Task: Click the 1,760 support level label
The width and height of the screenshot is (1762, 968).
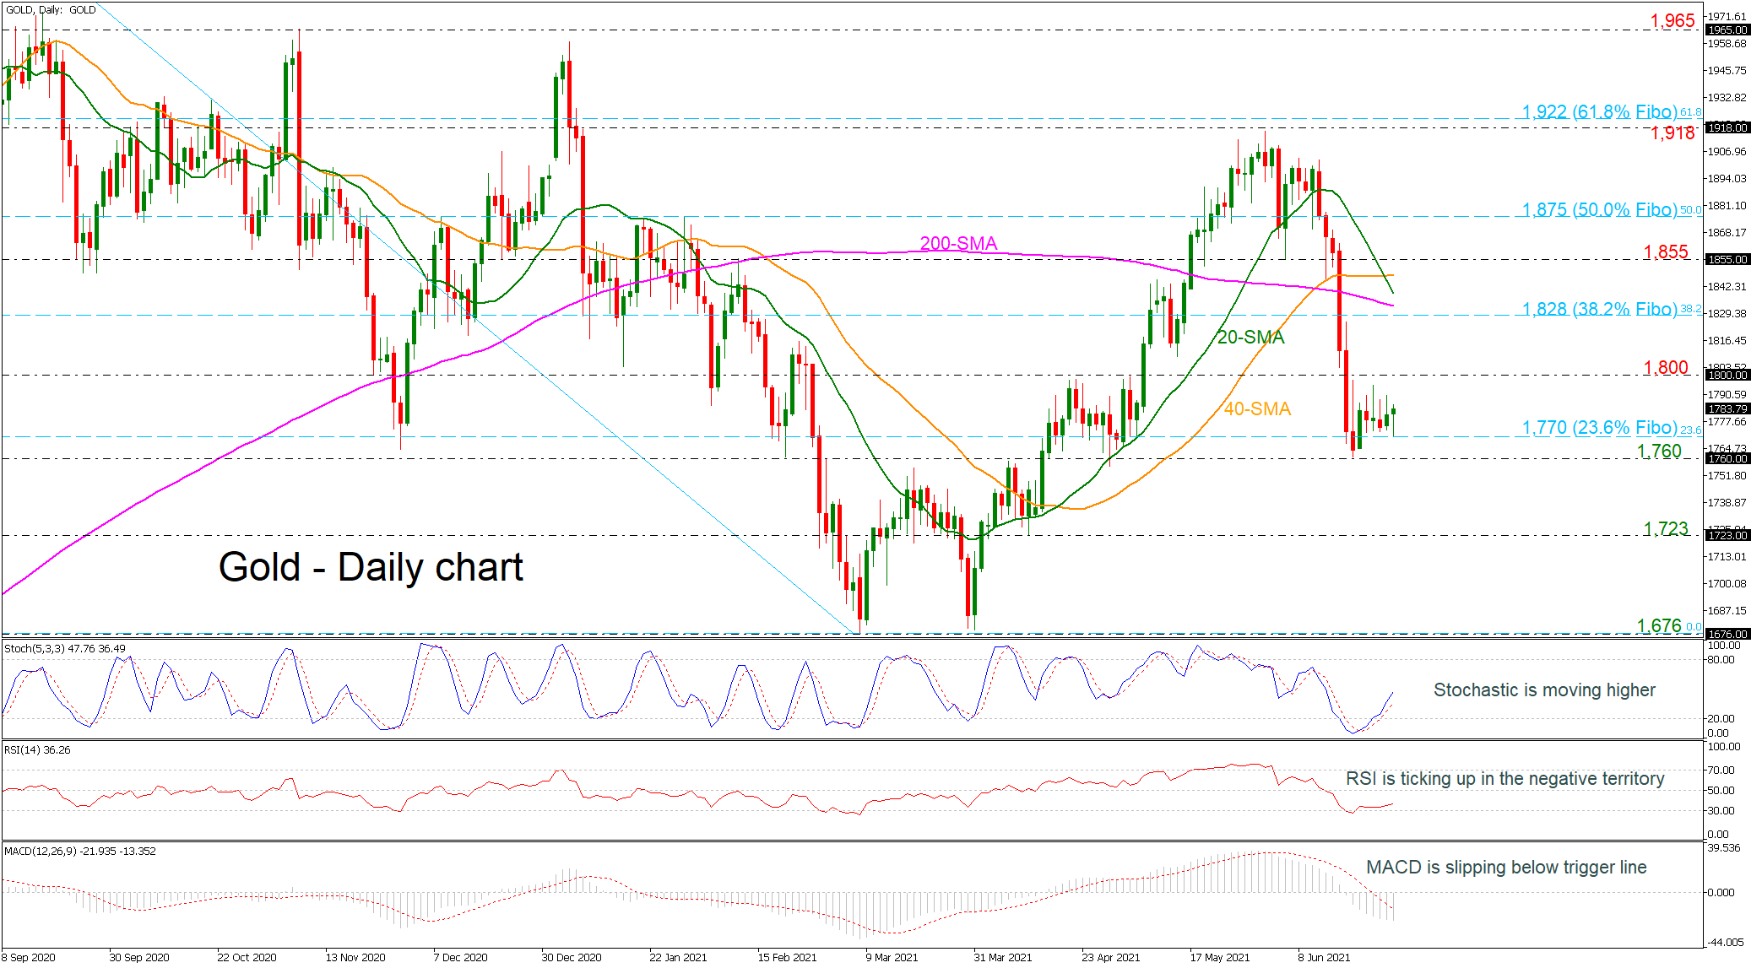Action: point(1659,451)
